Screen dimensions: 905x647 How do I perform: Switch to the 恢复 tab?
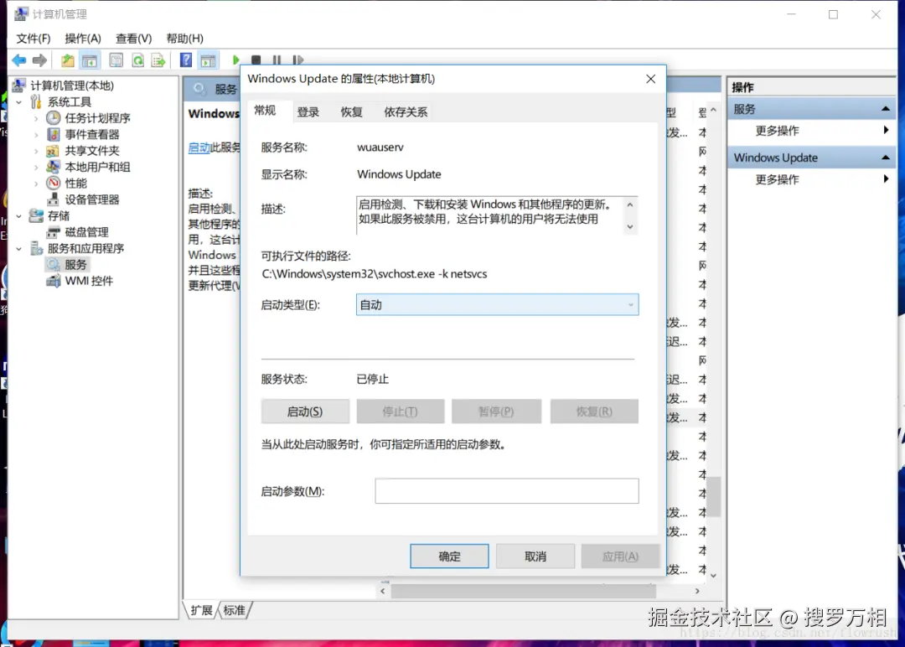pos(351,111)
